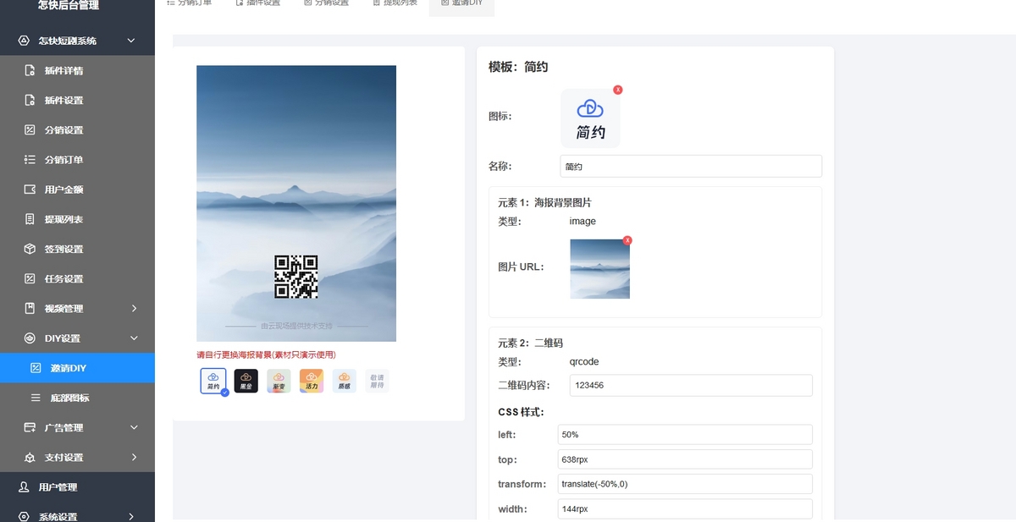This screenshot has width=1016, height=522.
Task: Click the 名称 input containing 简约
Action: pos(691,166)
